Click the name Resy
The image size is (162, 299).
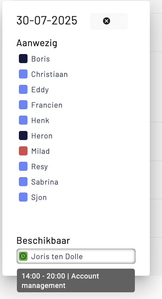coord(40,167)
